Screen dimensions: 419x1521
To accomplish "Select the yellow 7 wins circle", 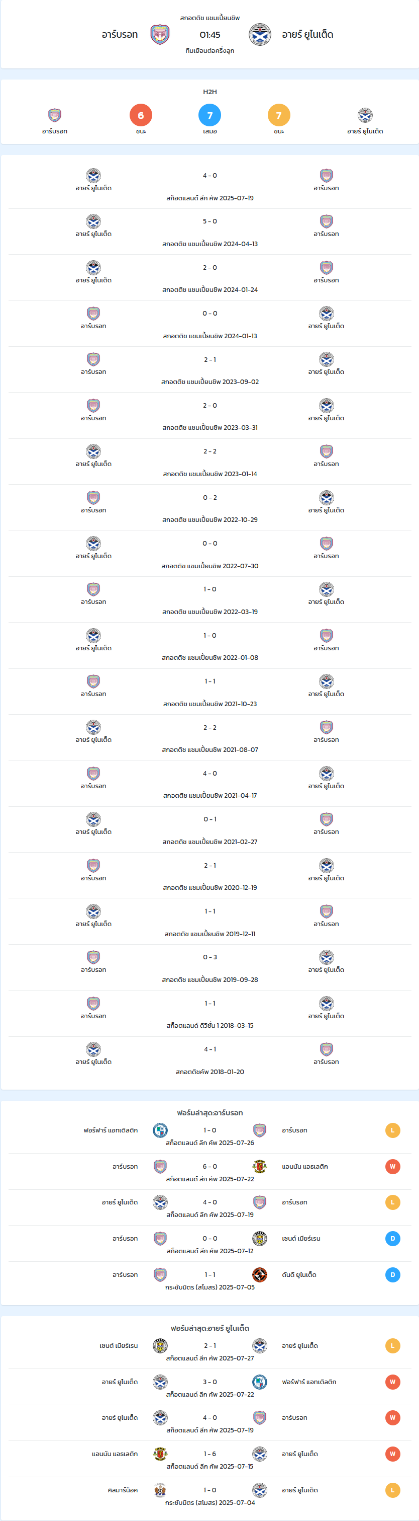I will pyautogui.click(x=279, y=115).
